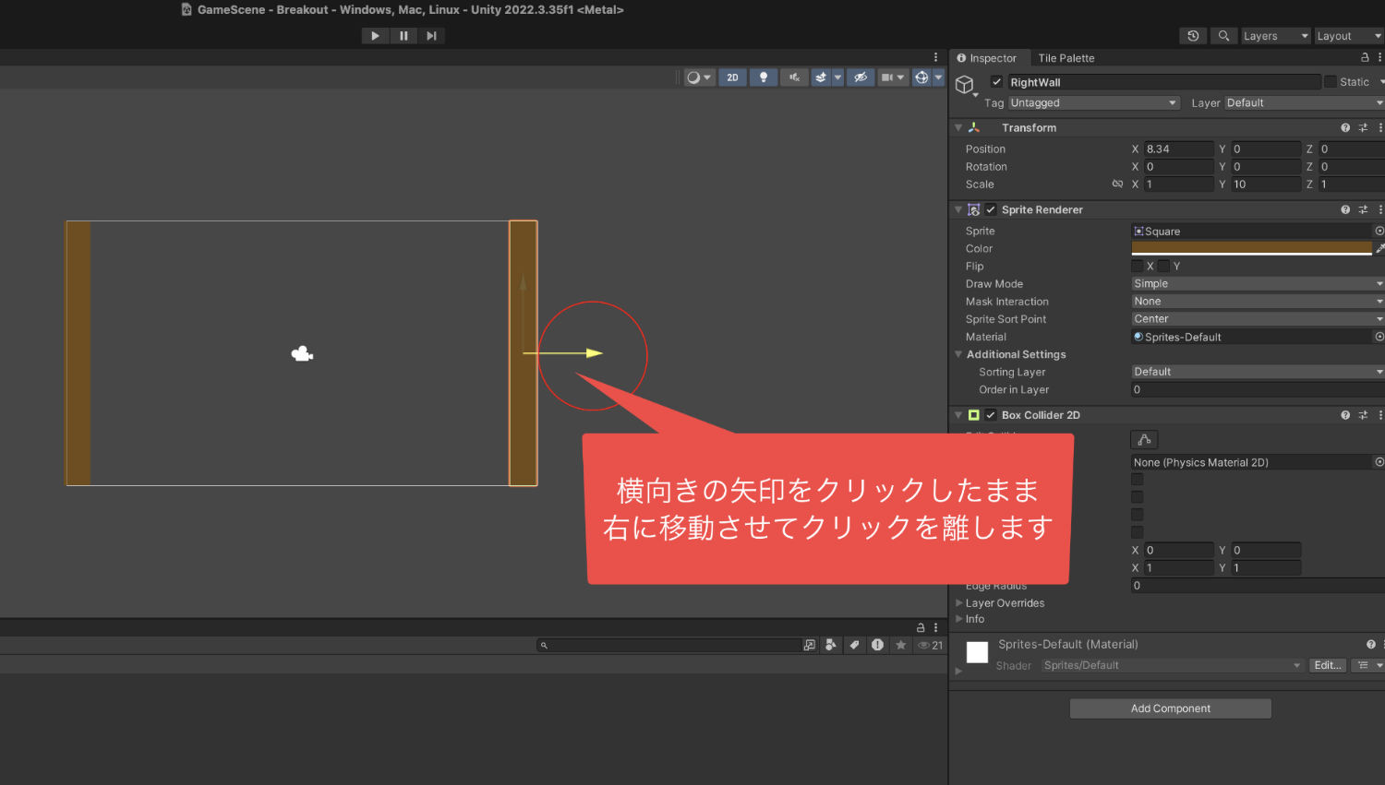The image size is (1385, 785).
Task: Uncheck the RightWall active checkbox
Action: (x=996, y=82)
